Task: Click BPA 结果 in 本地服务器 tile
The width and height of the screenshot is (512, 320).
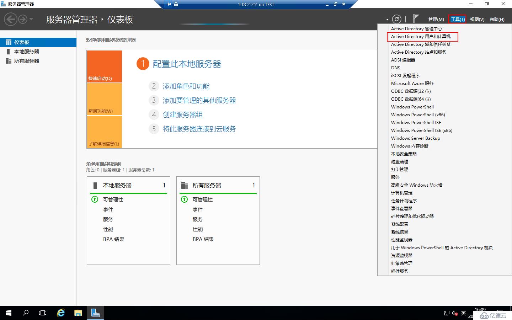Action: click(x=114, y=239)
